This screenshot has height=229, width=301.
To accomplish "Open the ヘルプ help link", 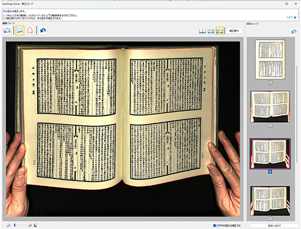I will point(291,17).
